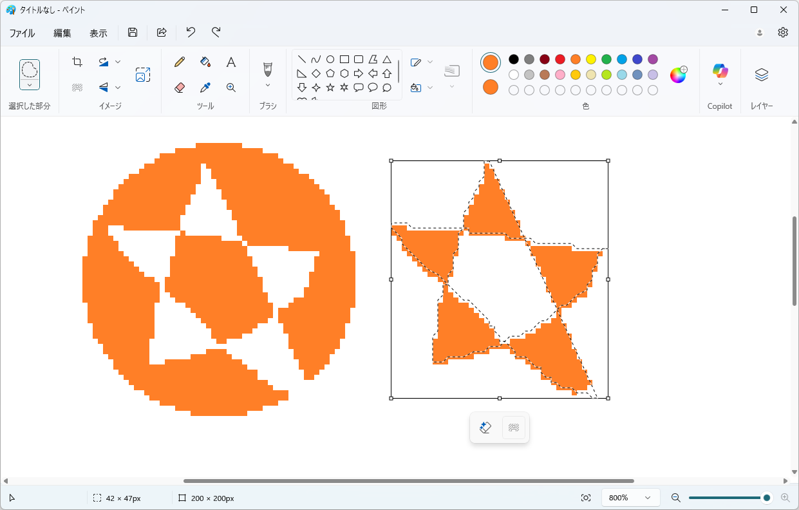The width and height of the screenshot is (799, 510).
Task: Click the zoom out button
Action: pyautogui.click(x=675, y=498)
